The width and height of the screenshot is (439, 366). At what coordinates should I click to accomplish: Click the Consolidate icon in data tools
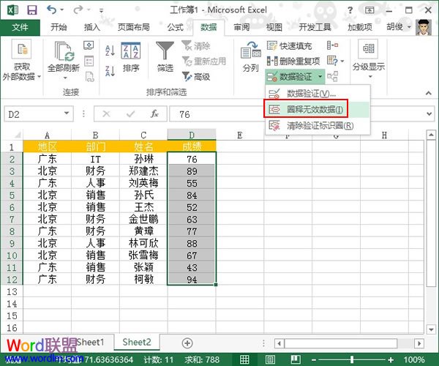pos(333,45)
